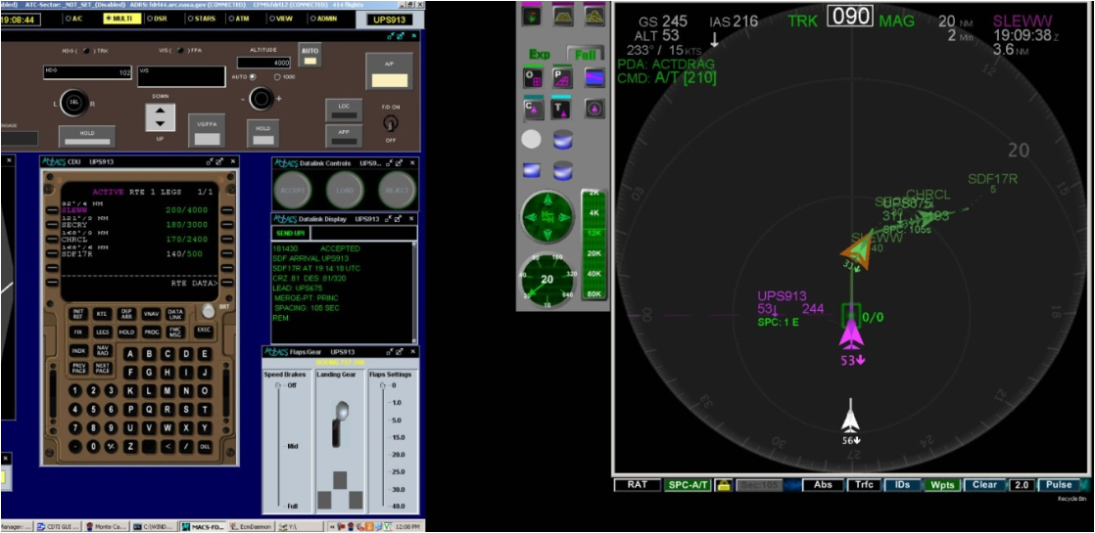
Task: Click the DATA LINK key on the CDU
Action: [x=175, y=314]
